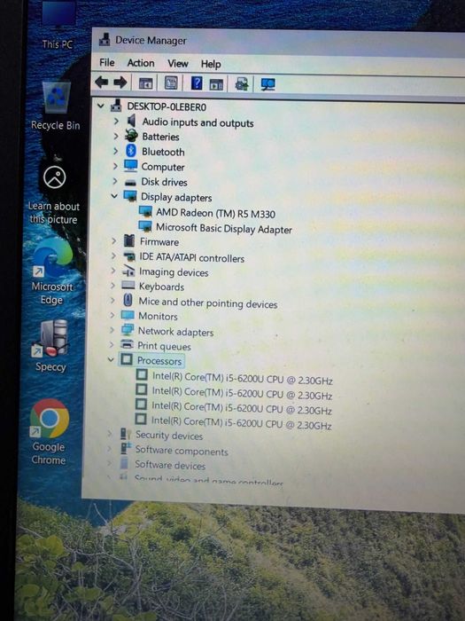This screenshot has width=465, height=621.
Task: Select the second Intel Core i5-6200U processor entry
Action: [242, 393]
